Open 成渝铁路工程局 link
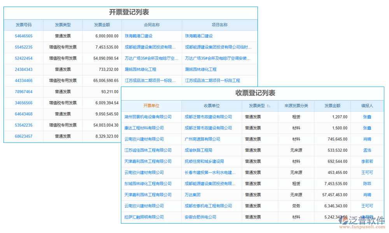 tap(198, 150)
